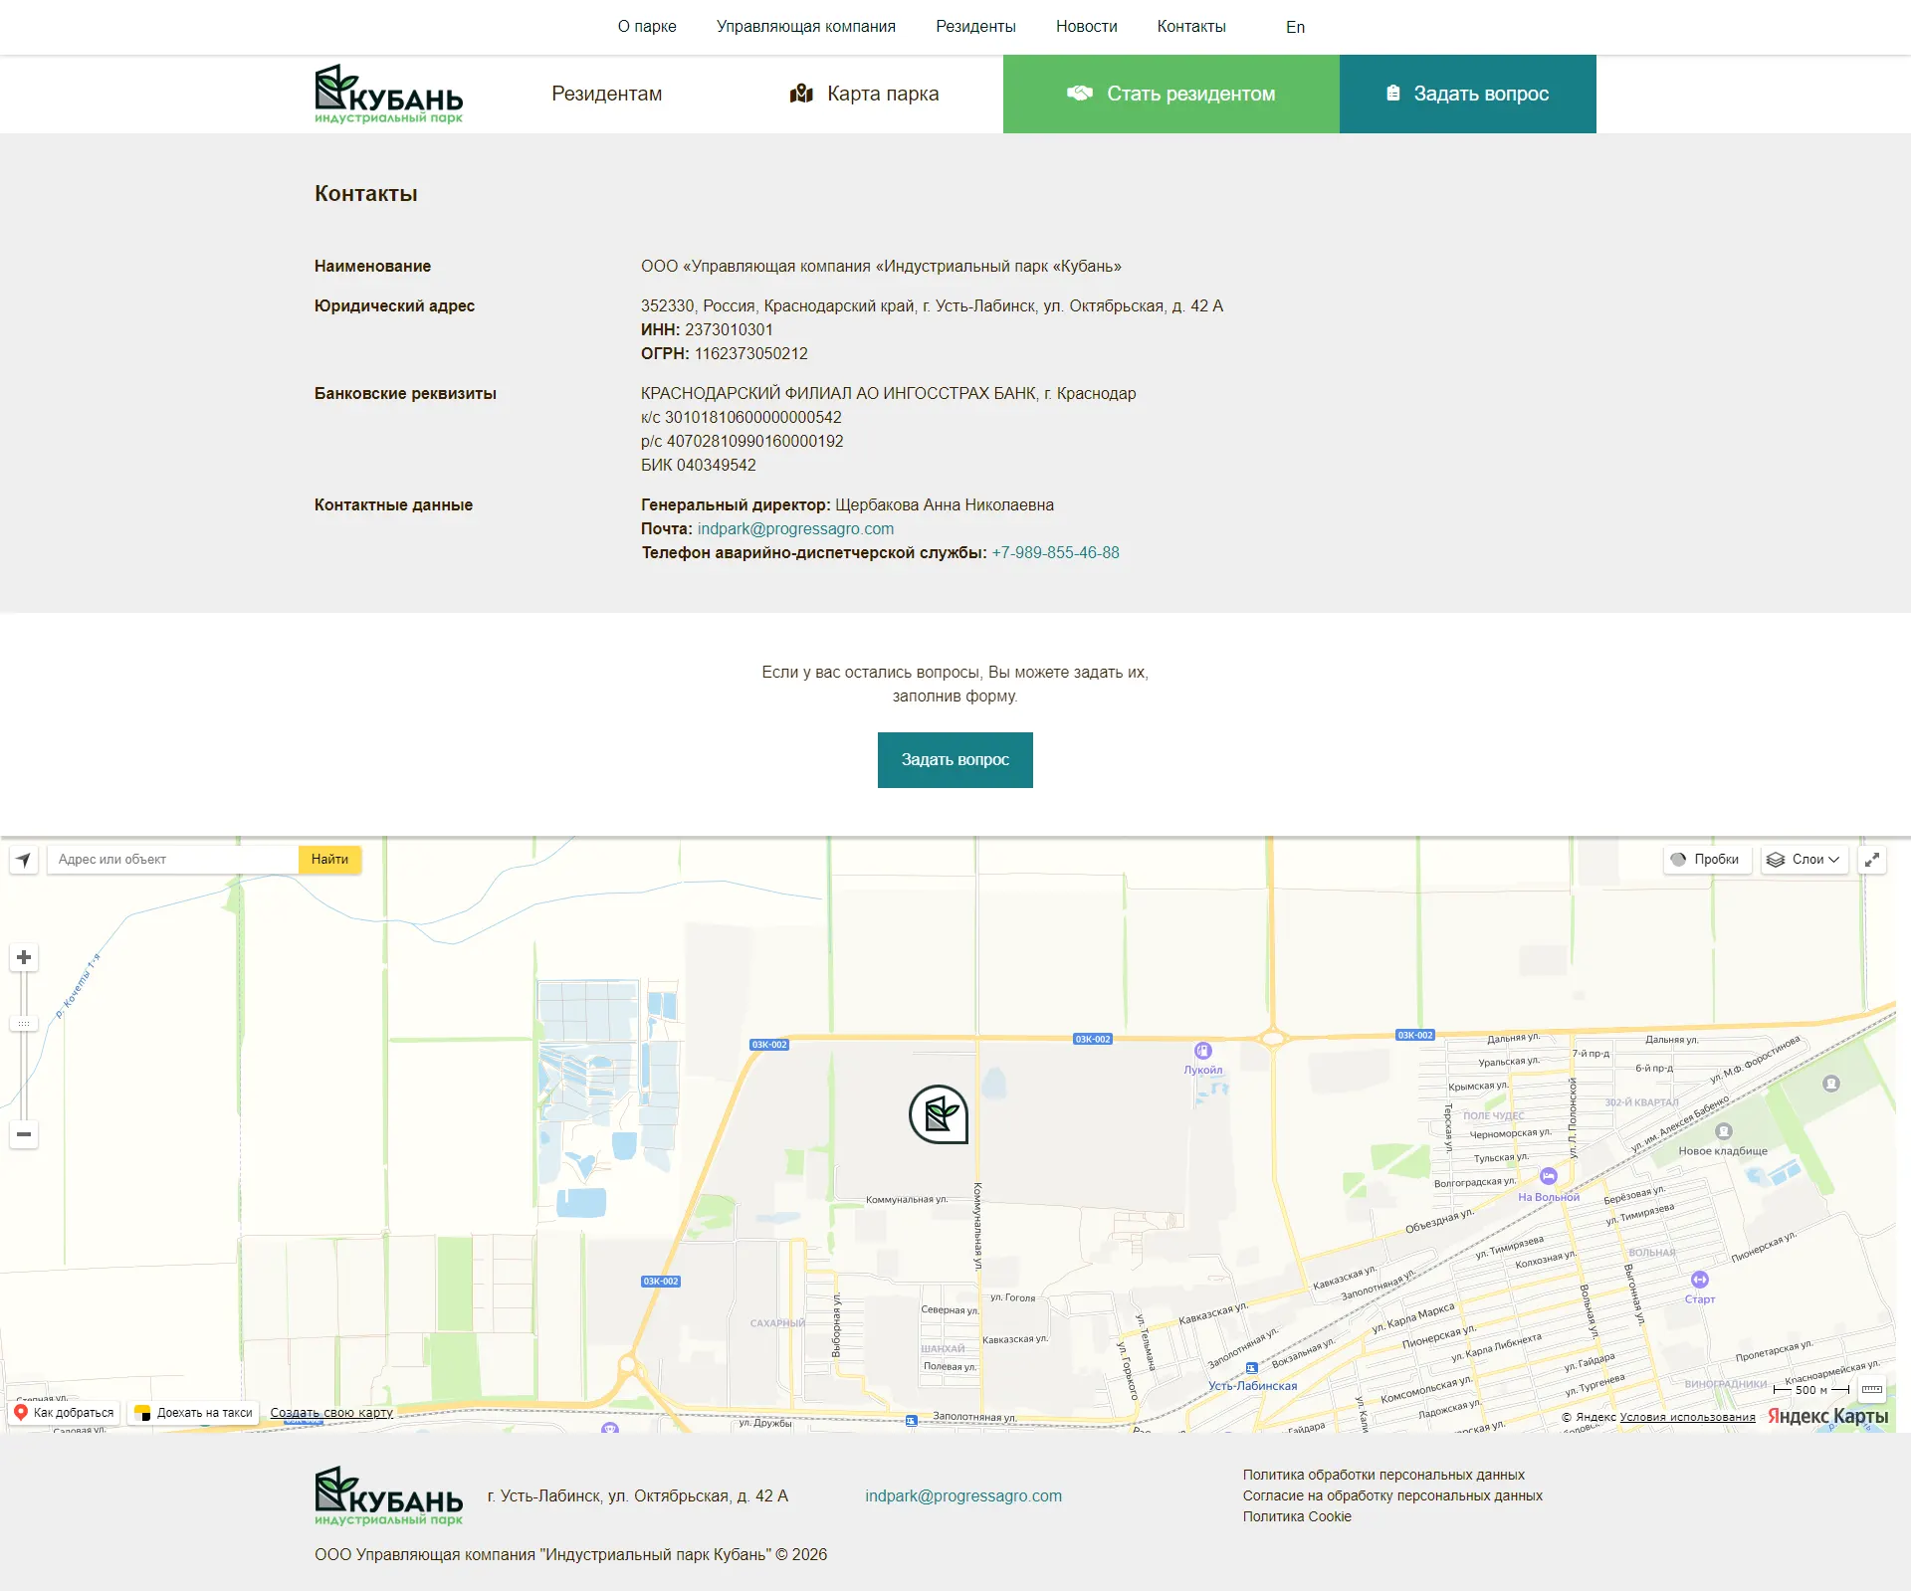The height and width of the screenshot is (1591, 1911).
Task: Click the Как добраться route button
Action: [x=65, y=1413]
